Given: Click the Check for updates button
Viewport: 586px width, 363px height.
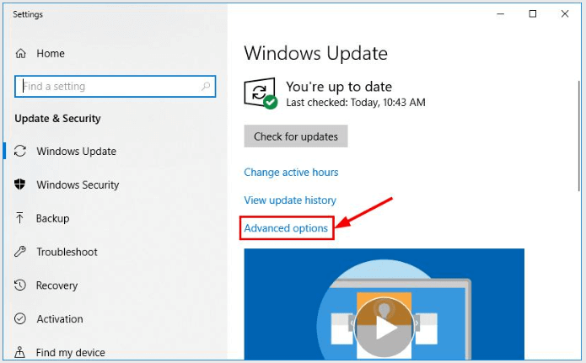Looking at the screenshot, I should pos(296,136).
